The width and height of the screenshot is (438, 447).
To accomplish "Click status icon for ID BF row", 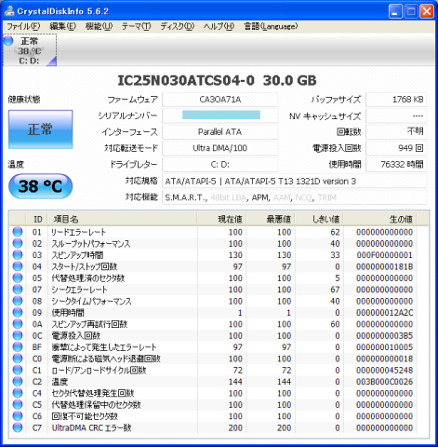I will [x=18, y=347].
